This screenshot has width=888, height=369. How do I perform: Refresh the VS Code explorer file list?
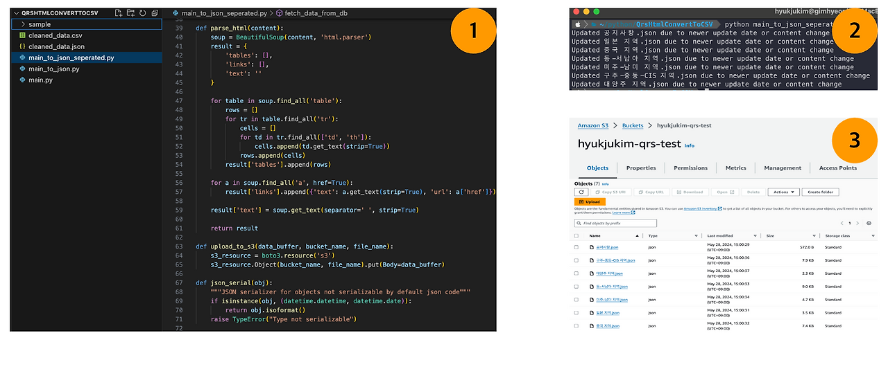142,13
